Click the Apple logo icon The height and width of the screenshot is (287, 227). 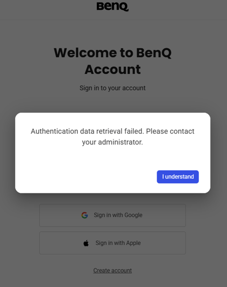pyautogui.click(x=86, y=243)
